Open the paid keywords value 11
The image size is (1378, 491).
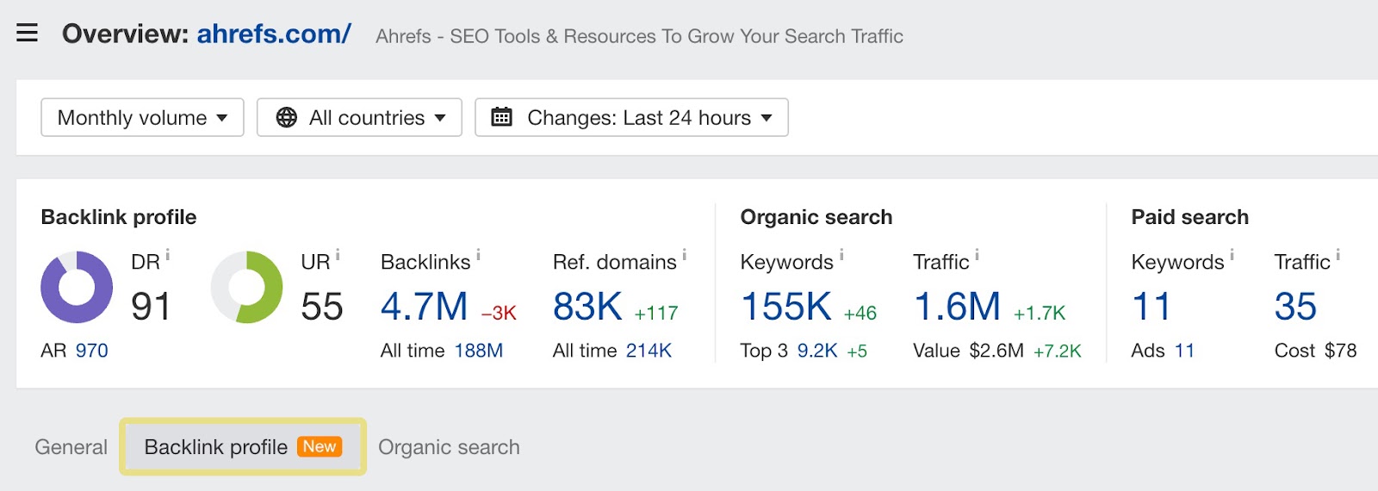tap(1151, 307)
